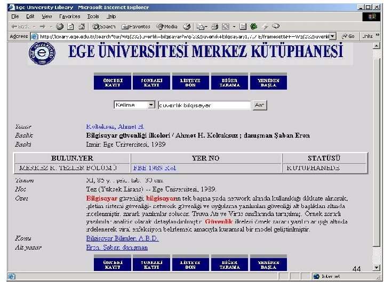Click the Links toolbar label
The image size is (384, 288).
[367, 36]
